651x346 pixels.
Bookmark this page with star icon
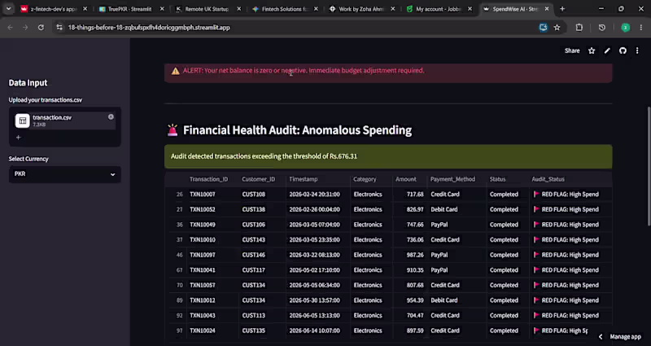tap(557, 28)
